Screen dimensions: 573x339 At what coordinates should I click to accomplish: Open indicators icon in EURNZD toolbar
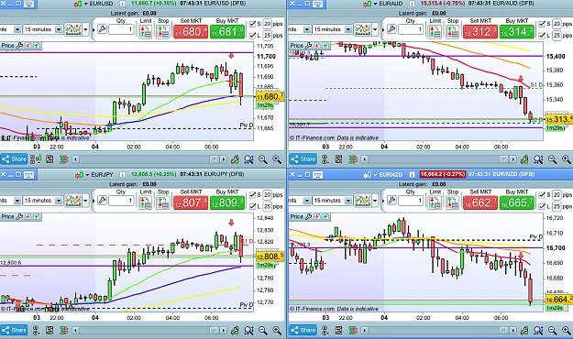click(362, 201)
